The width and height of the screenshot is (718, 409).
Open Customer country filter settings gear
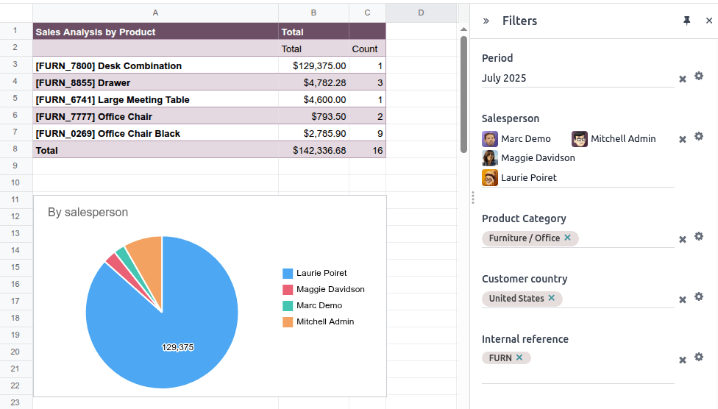click(x=699, y=297)
